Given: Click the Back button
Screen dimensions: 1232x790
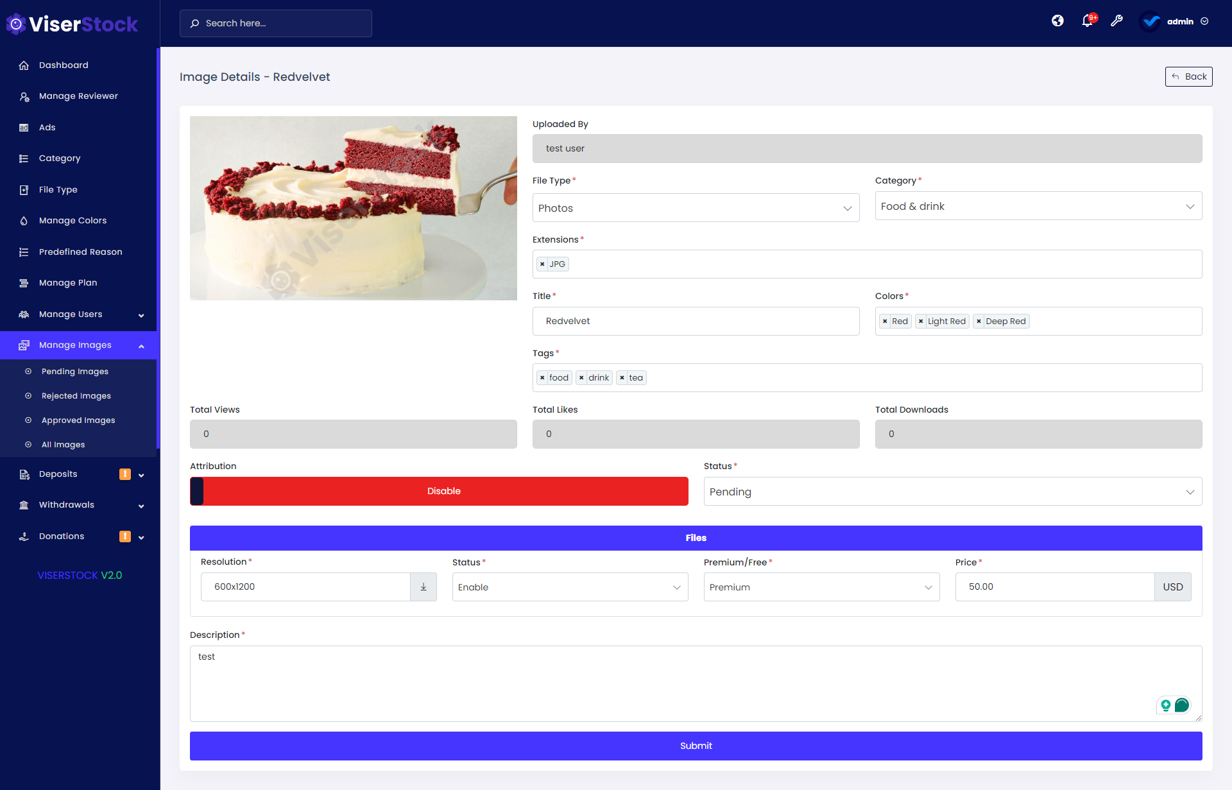Looking at the screenshot, I should click(x=1188, y=76).
